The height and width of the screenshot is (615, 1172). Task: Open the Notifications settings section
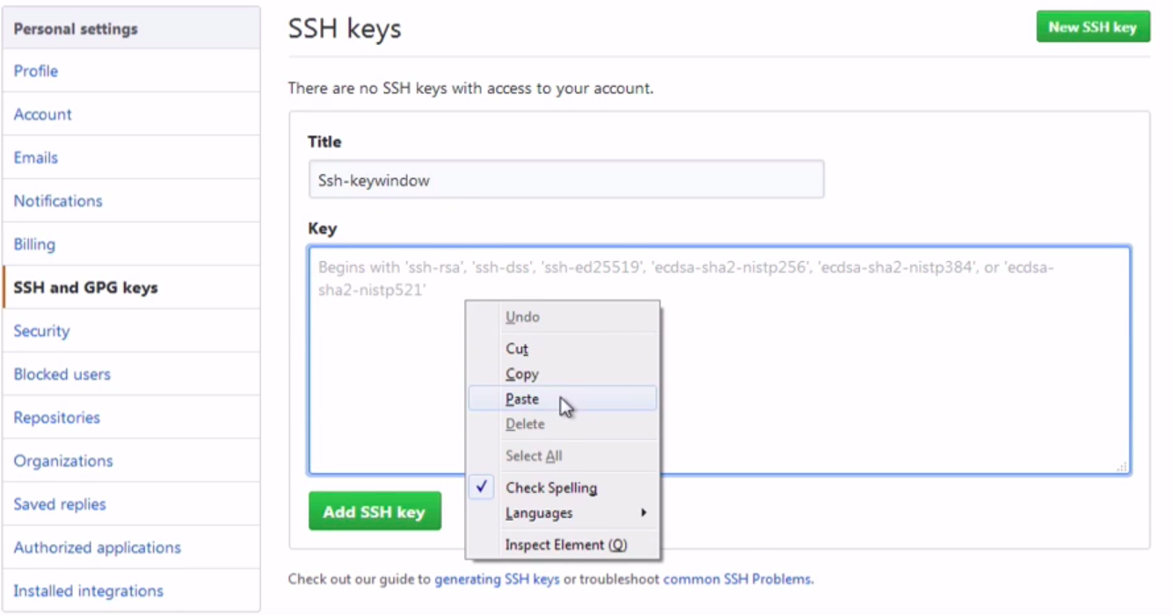[x=58, y=201]
